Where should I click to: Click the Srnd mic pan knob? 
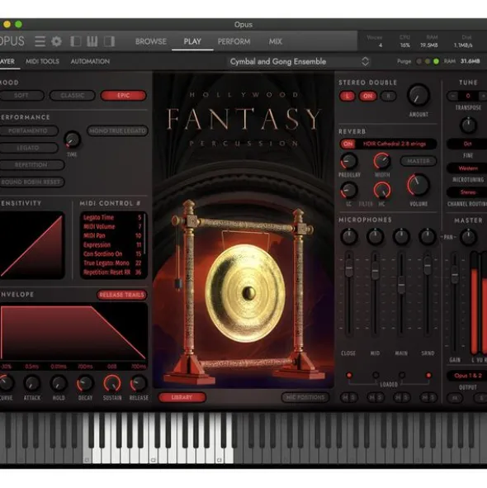click(x=428, y=236)
